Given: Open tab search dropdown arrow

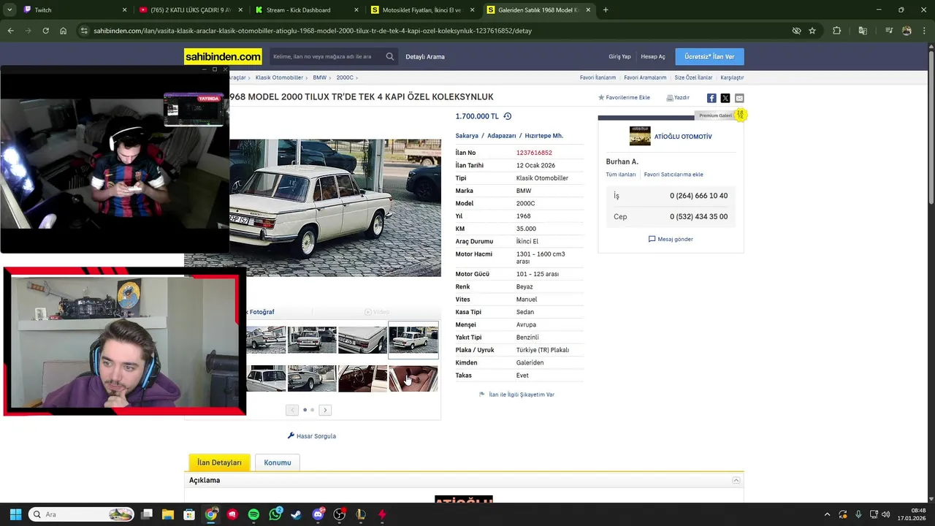Looking at the screenshot, I should coord(9,10).
